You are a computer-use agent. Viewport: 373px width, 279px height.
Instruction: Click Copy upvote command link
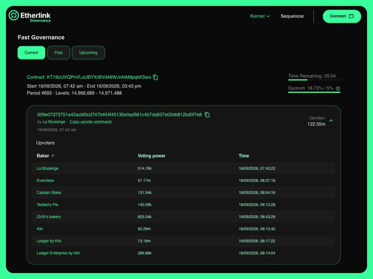click(x=90, y=122)
